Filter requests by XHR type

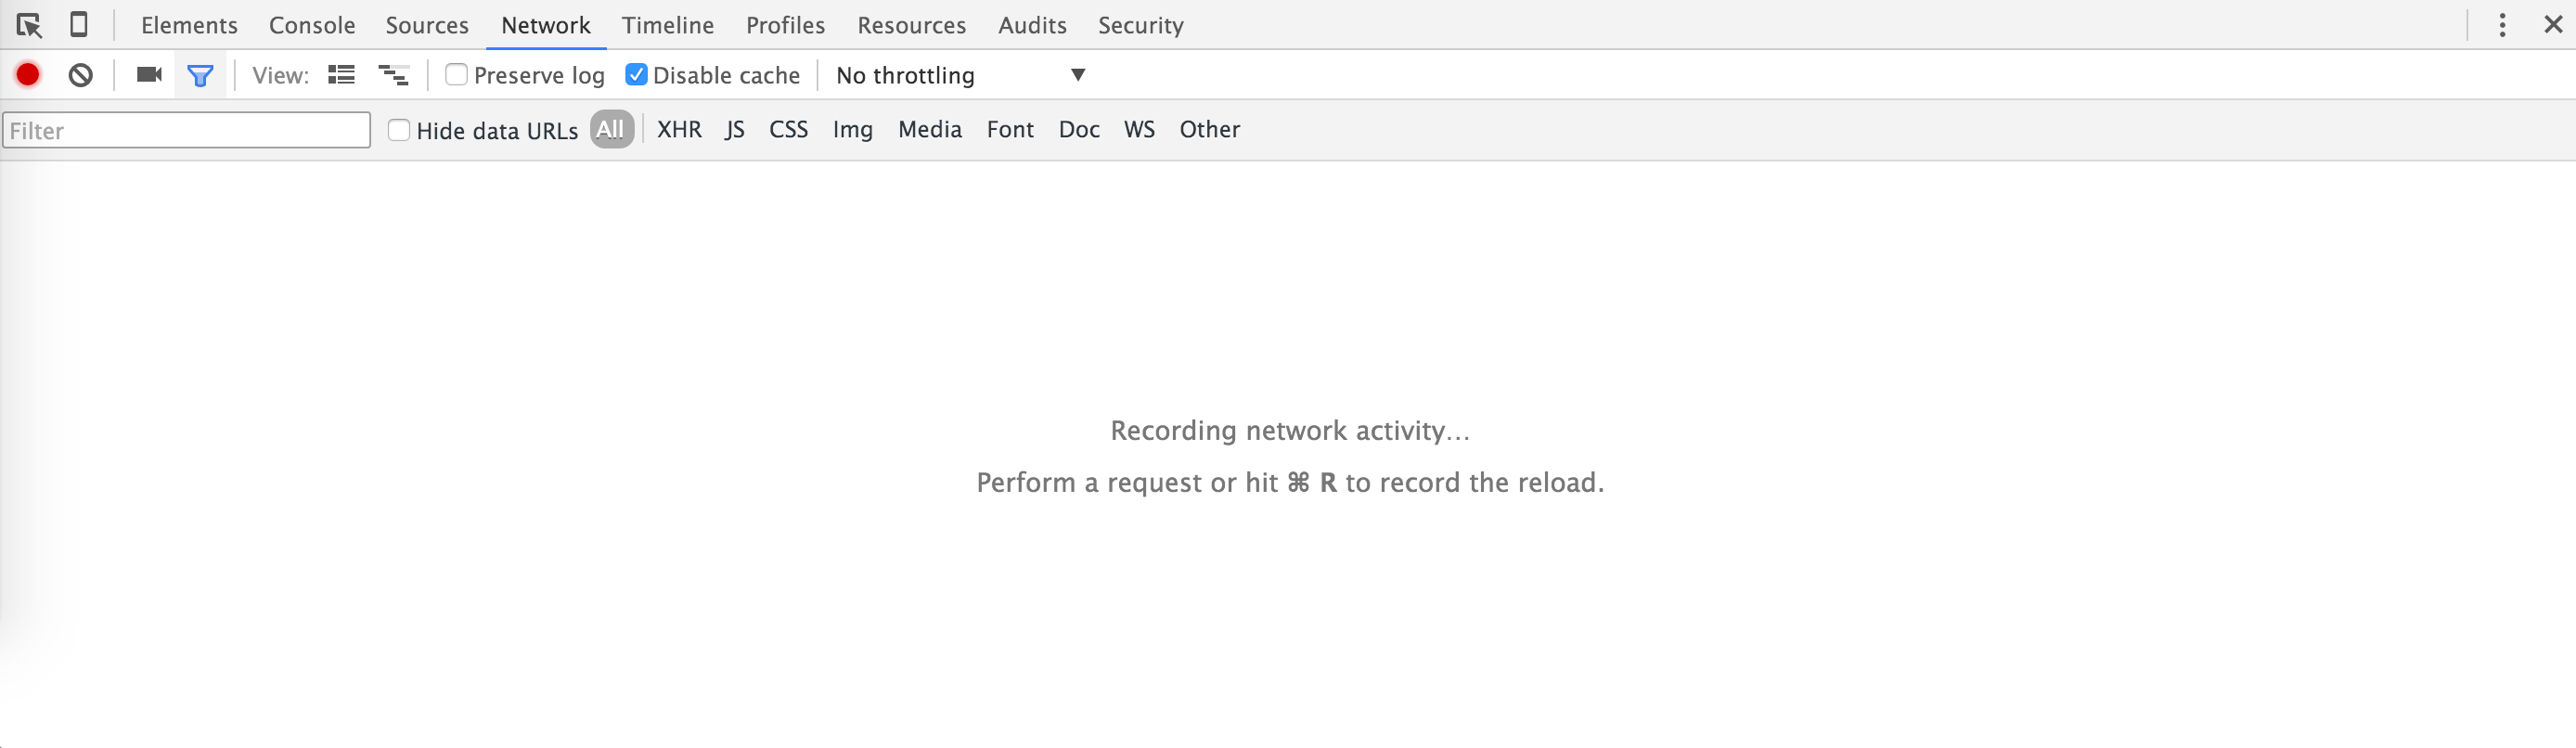tap(679, 130)
